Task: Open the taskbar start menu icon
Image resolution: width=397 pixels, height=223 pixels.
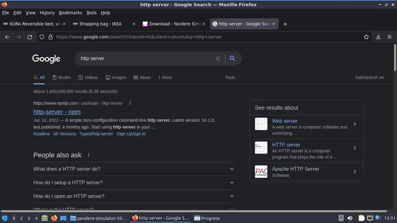Action: tap(5, 218)
